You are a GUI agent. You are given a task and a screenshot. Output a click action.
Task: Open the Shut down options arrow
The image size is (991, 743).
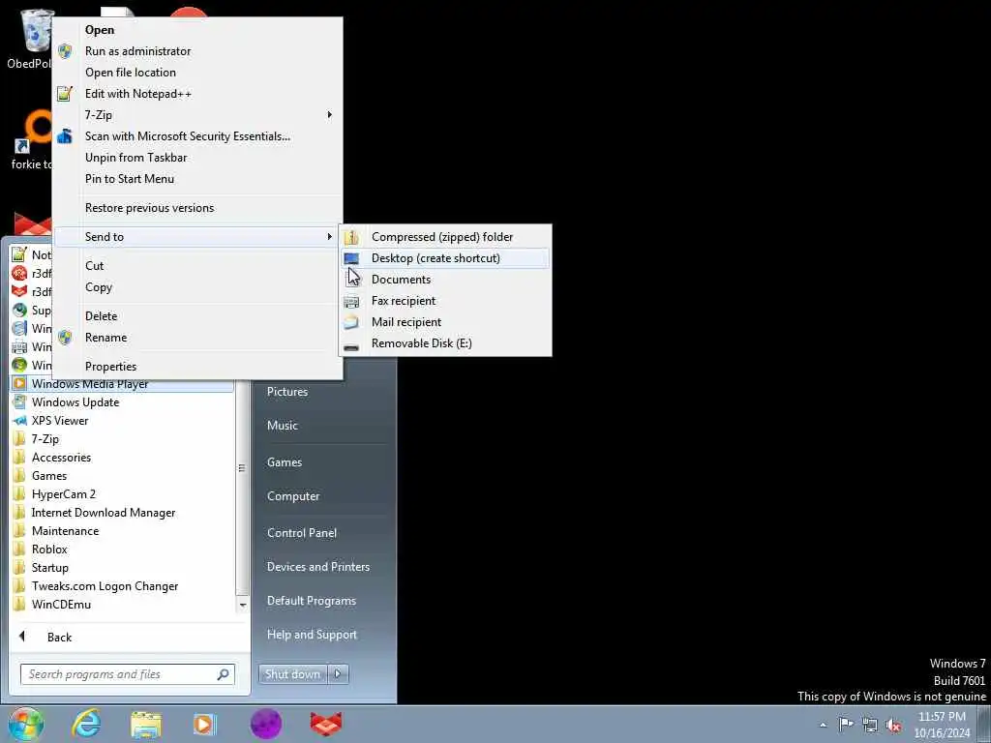click(x=338, y=674)
